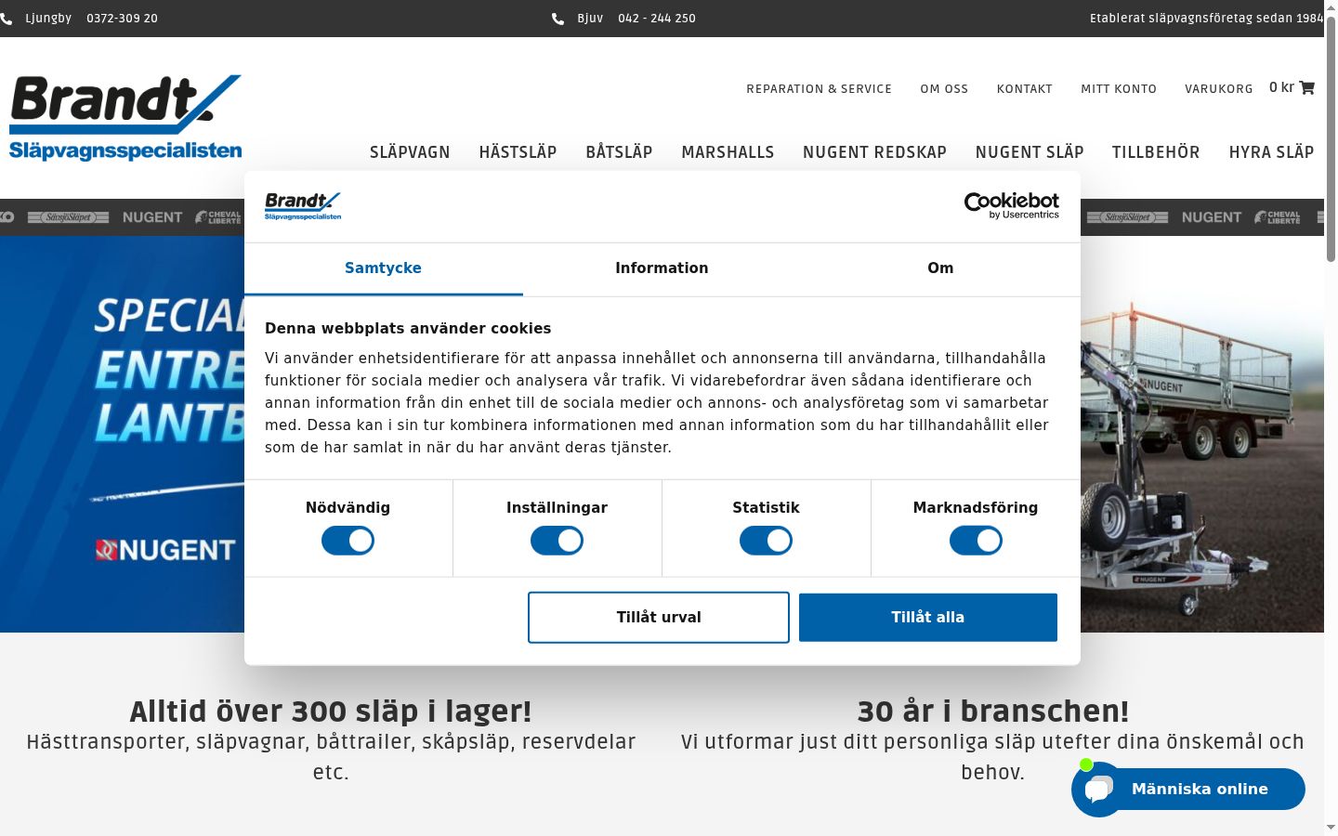
Task: Open the REPARATION & SERVICE link
Action: point(819,89)
